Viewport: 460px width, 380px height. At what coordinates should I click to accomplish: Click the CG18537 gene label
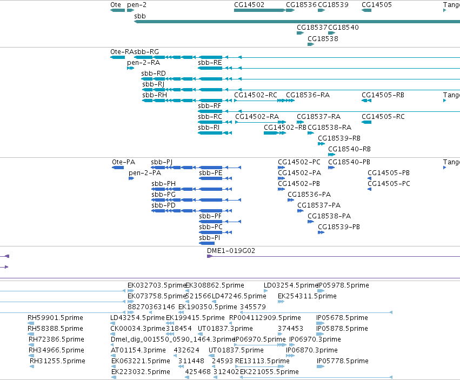[312, 27]
